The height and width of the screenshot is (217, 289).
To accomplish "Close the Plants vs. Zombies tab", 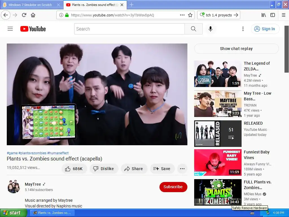I will [x=122, y=5].
